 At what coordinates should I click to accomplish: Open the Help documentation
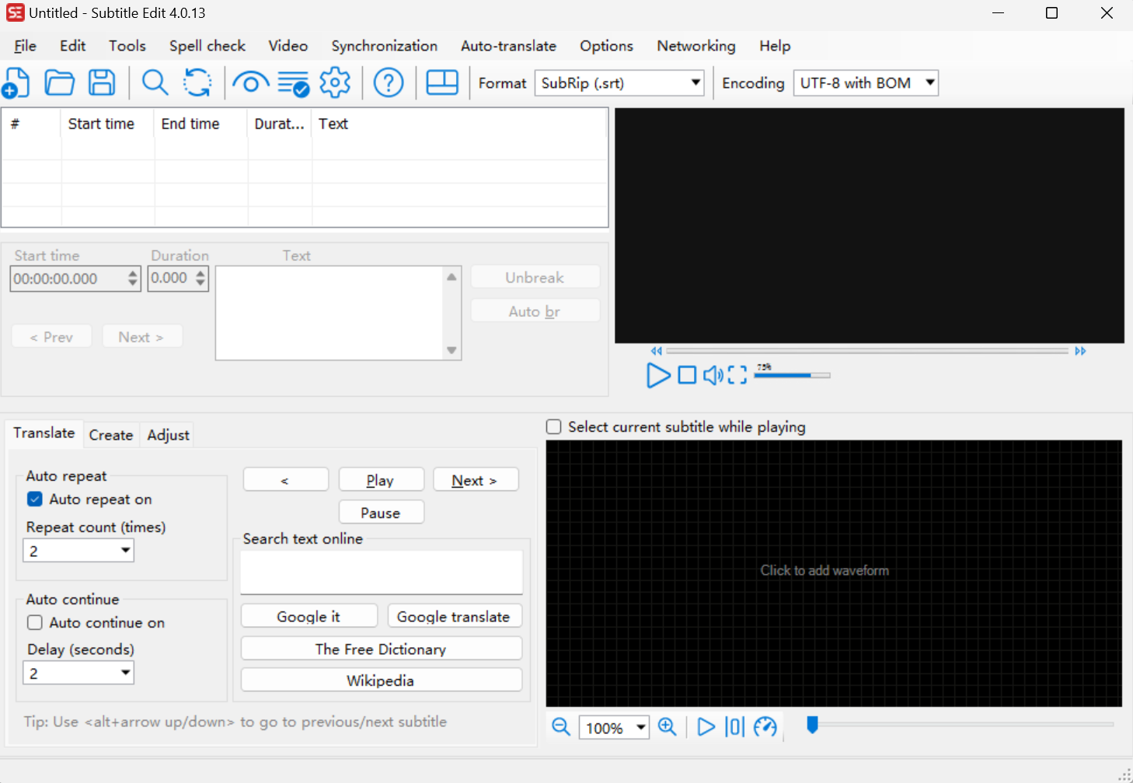(389, 82)
